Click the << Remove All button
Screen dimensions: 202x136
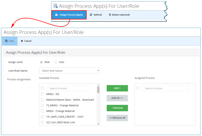click(117, 118)
